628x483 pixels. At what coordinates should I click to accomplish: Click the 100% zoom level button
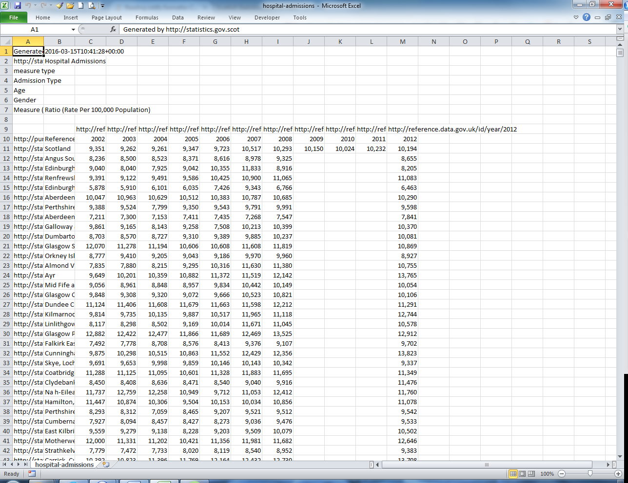pos(547,474)
